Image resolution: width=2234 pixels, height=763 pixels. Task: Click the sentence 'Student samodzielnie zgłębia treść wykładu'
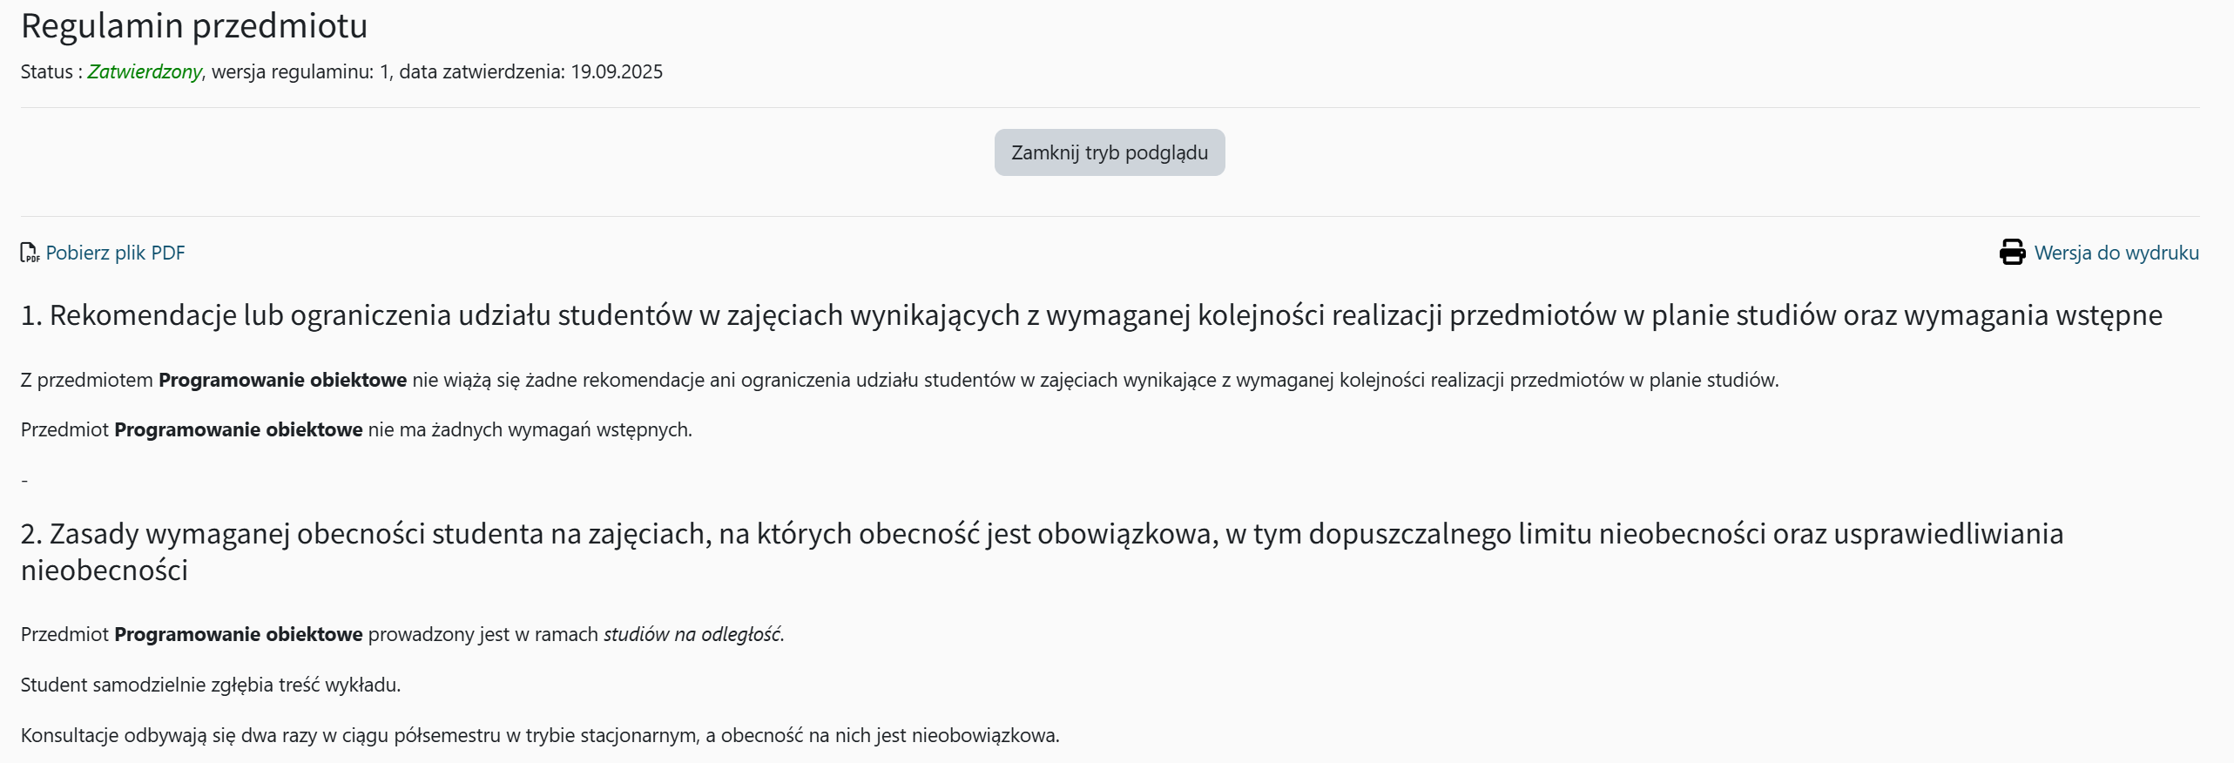pos(210,685)
